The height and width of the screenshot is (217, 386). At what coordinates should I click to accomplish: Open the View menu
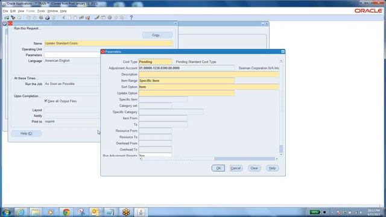(x=21, y=11)
